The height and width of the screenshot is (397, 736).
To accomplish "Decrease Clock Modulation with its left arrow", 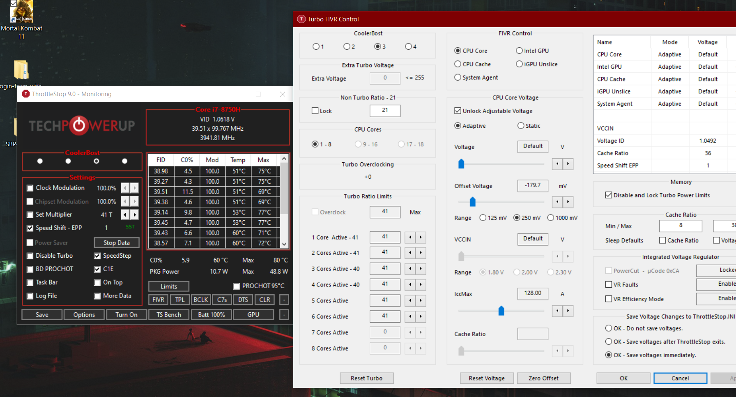I will click(125, 188).
